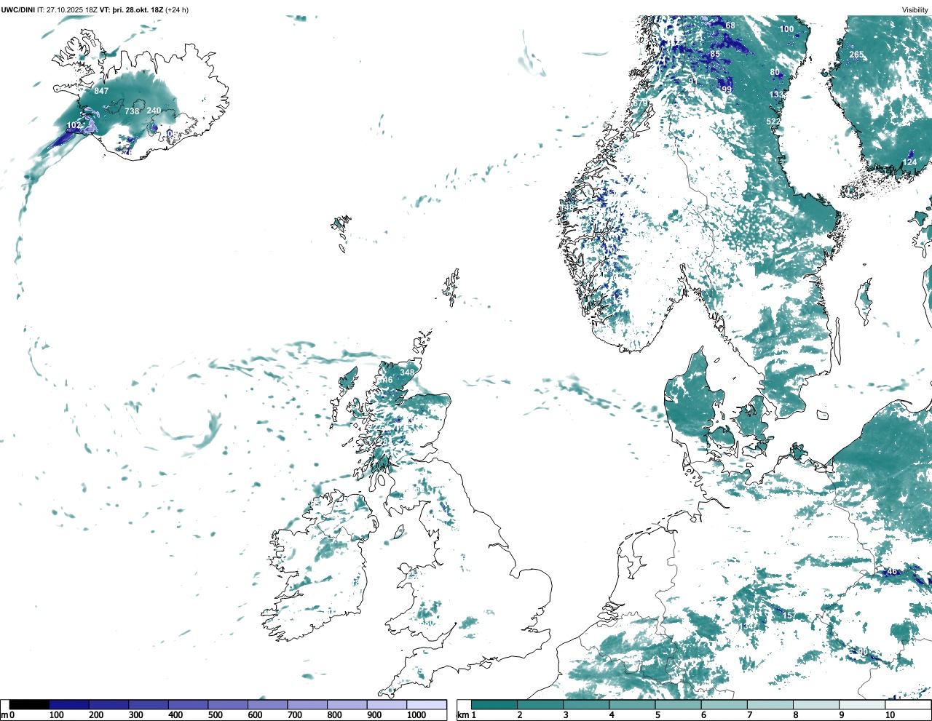The width and height of the screenshot is (932, 721).
Task: Click the '133' value on the Swedish coast
Action: (778, 95)
